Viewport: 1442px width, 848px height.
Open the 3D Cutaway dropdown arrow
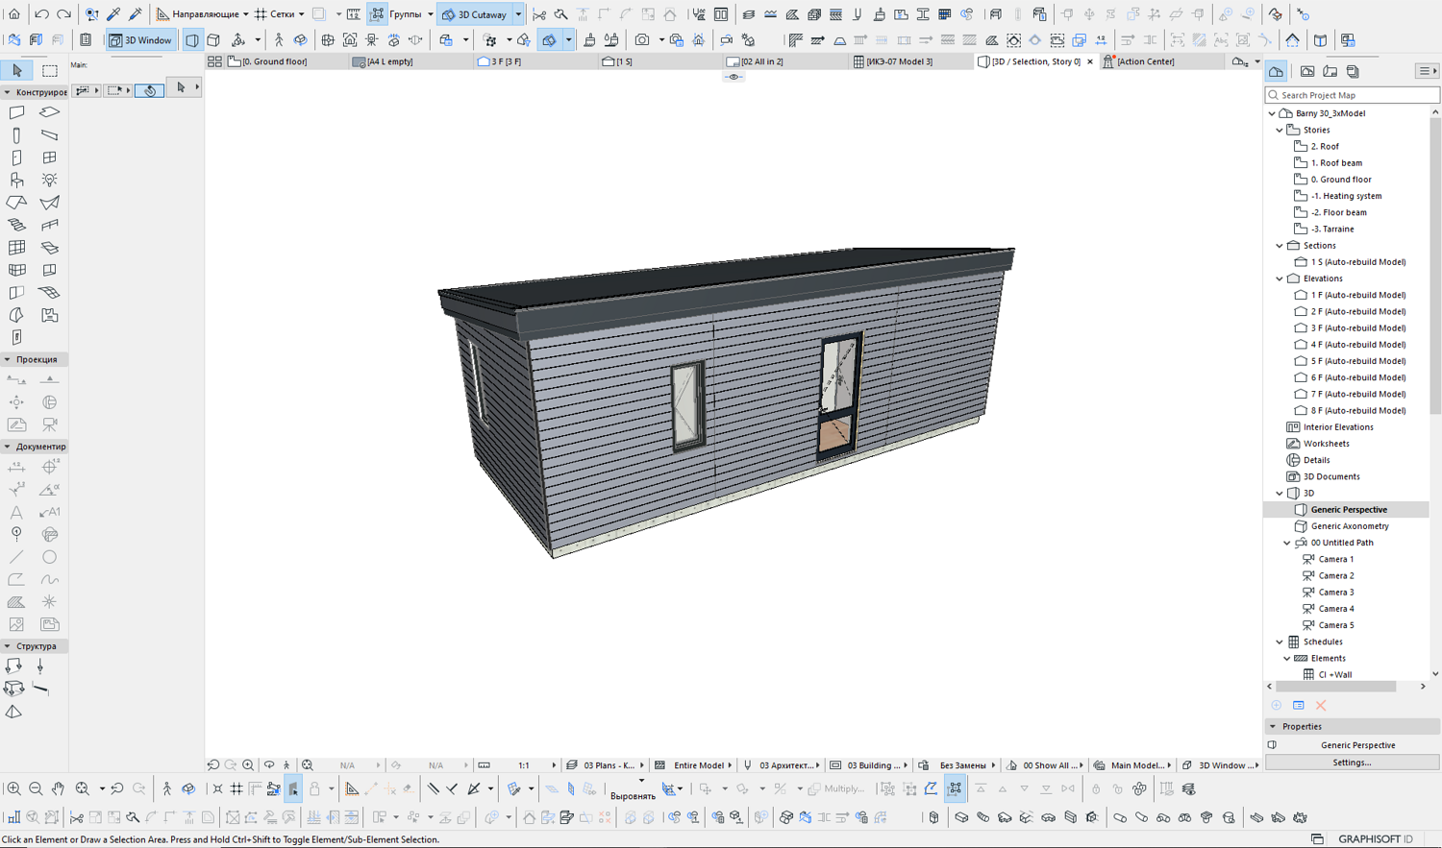518,14
